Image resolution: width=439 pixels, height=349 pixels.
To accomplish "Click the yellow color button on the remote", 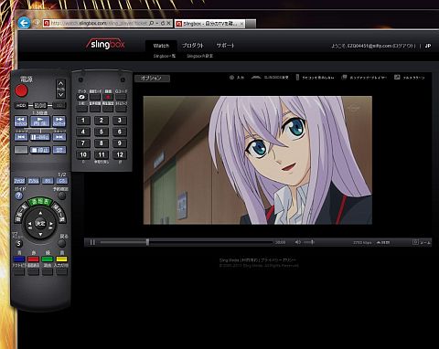I will 61,259.
